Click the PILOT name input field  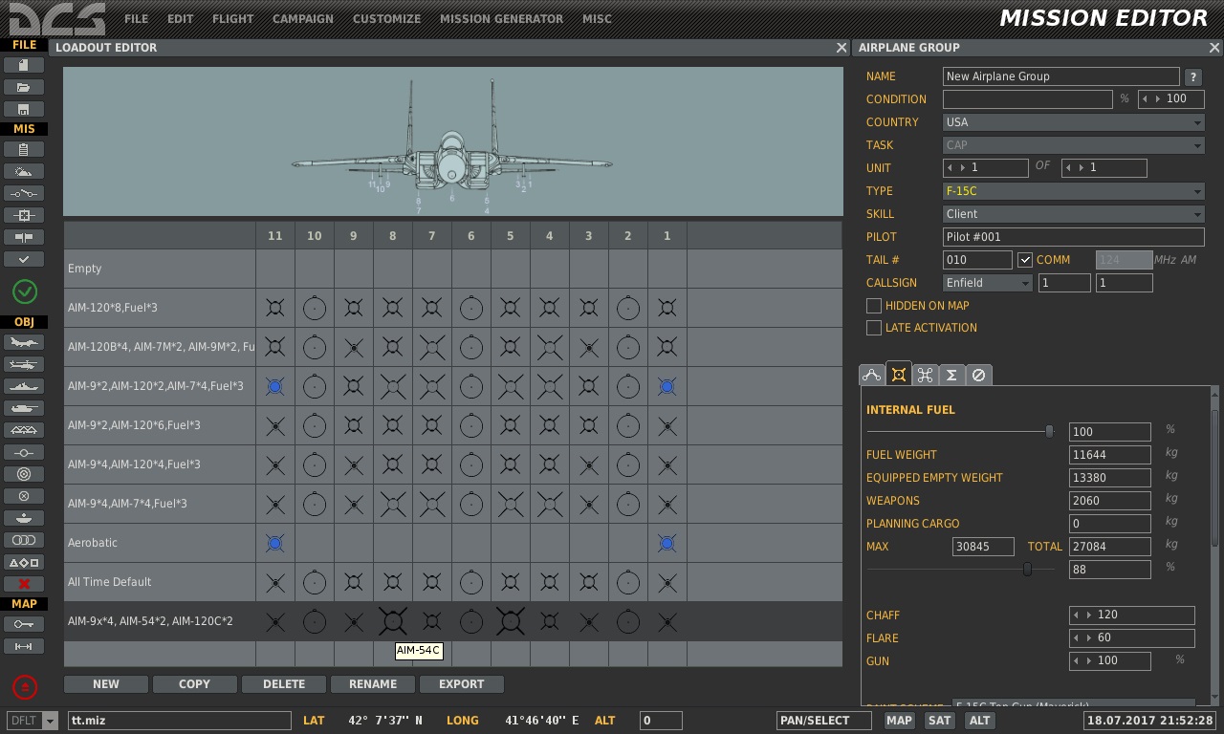coord(1073,237)
